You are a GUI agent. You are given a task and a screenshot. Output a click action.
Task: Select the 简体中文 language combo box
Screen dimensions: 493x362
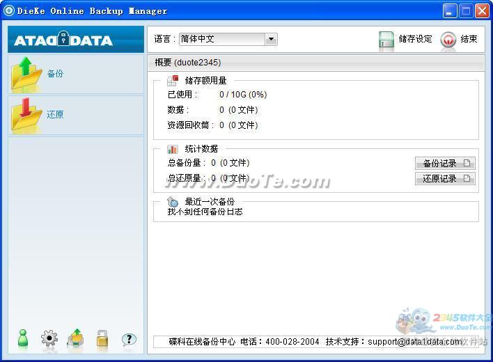point(221,40)
